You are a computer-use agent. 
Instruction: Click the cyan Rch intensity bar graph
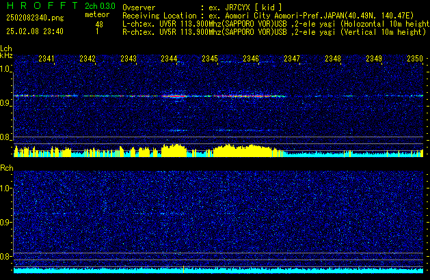pos(218,270)
